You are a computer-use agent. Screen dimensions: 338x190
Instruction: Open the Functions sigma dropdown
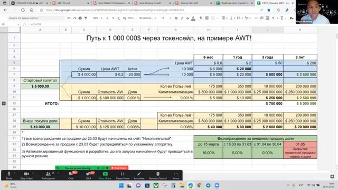click(x=283, y=18)
